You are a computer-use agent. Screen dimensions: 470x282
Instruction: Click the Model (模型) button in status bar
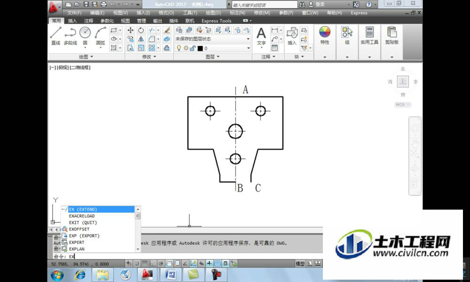pos(300,264)
